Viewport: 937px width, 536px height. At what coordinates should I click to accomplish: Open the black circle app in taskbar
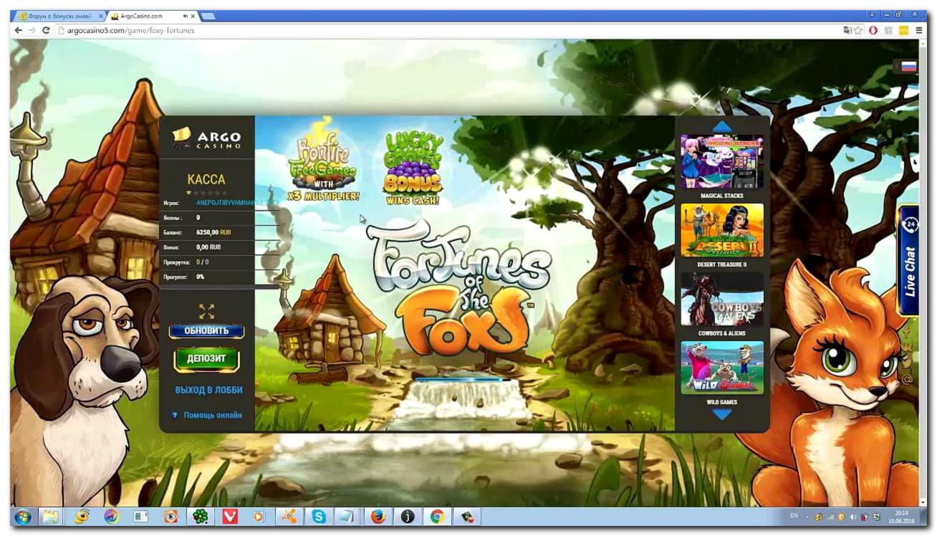tap(407, 516)
